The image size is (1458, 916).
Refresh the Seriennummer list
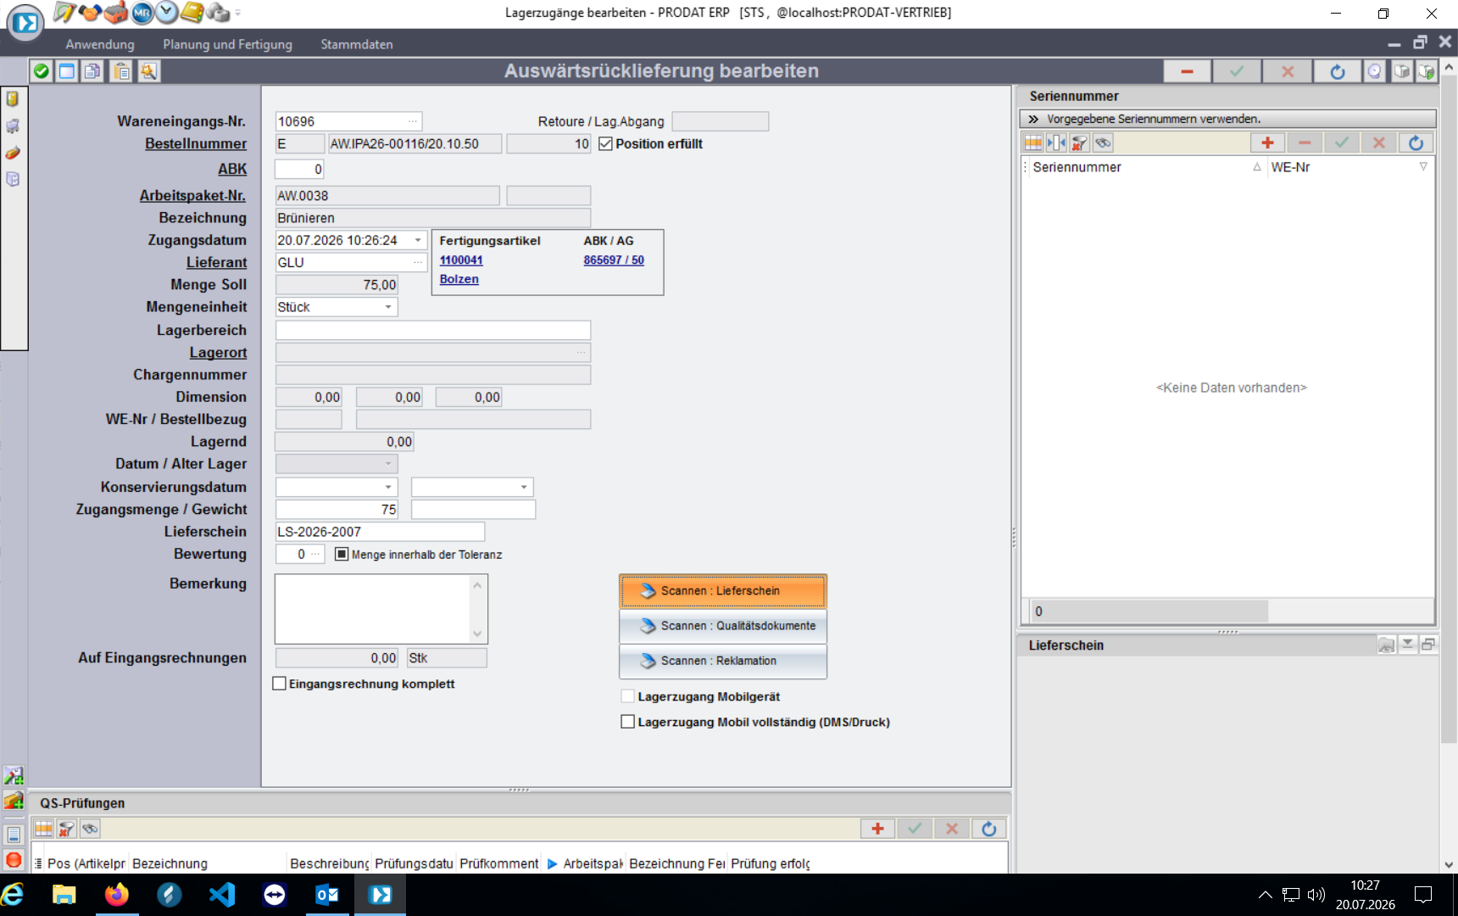pyautogui.click(x=1416, y=142)
